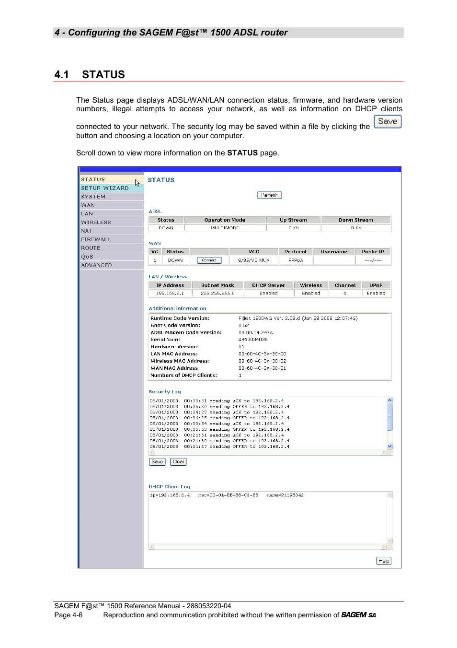This screenshot has width=457, height=648.
Task: Select the serial number A413034036
Action: click(253, 340)
